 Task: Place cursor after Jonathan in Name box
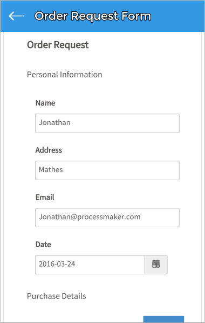point(71,123)
